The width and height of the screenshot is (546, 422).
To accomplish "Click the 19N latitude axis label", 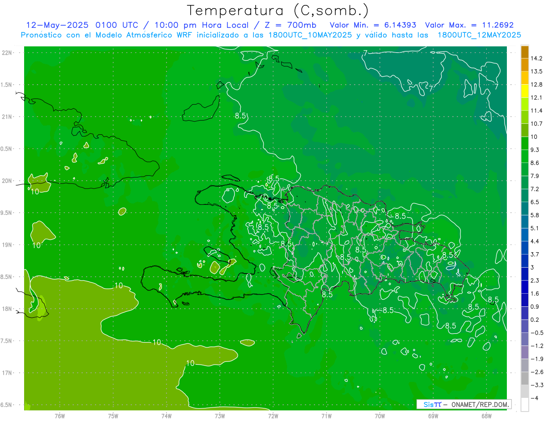I will (x=8, y=244).
